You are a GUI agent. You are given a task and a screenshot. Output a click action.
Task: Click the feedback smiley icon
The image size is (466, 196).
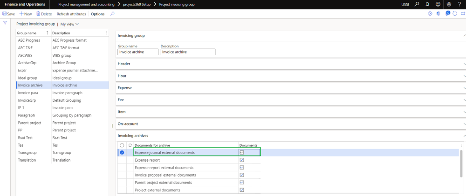[438, 4]
